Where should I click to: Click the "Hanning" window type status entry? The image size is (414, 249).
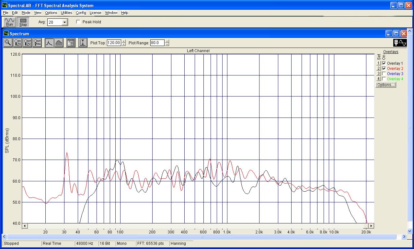point(178,243)
